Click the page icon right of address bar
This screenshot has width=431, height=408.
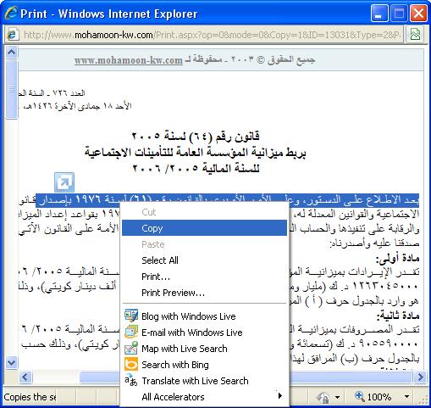point(415,35)
